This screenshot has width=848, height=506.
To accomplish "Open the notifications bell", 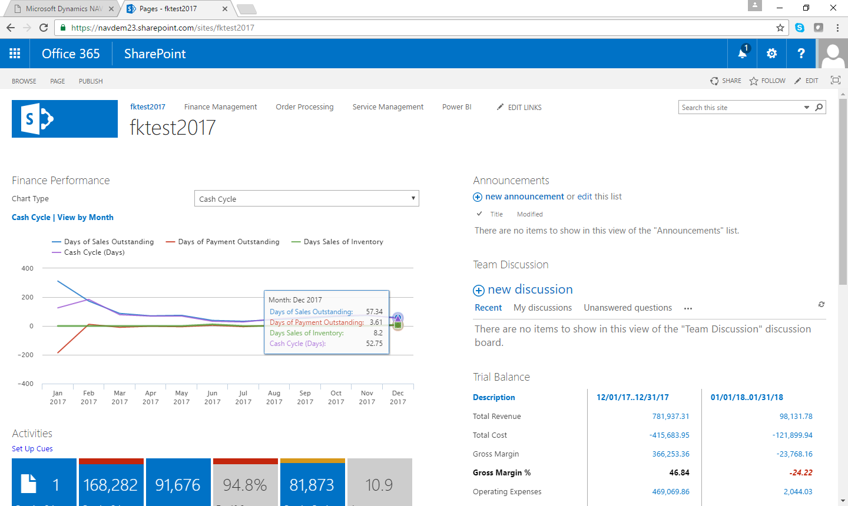I will click(x=743, y=54).
